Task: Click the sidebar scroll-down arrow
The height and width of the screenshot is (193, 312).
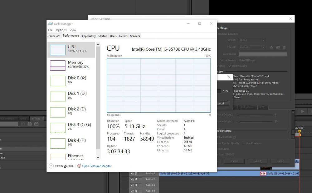Action: [x=98, y=158]
